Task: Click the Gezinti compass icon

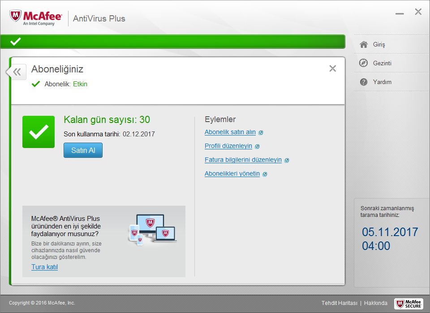Action: click(363, 63)
